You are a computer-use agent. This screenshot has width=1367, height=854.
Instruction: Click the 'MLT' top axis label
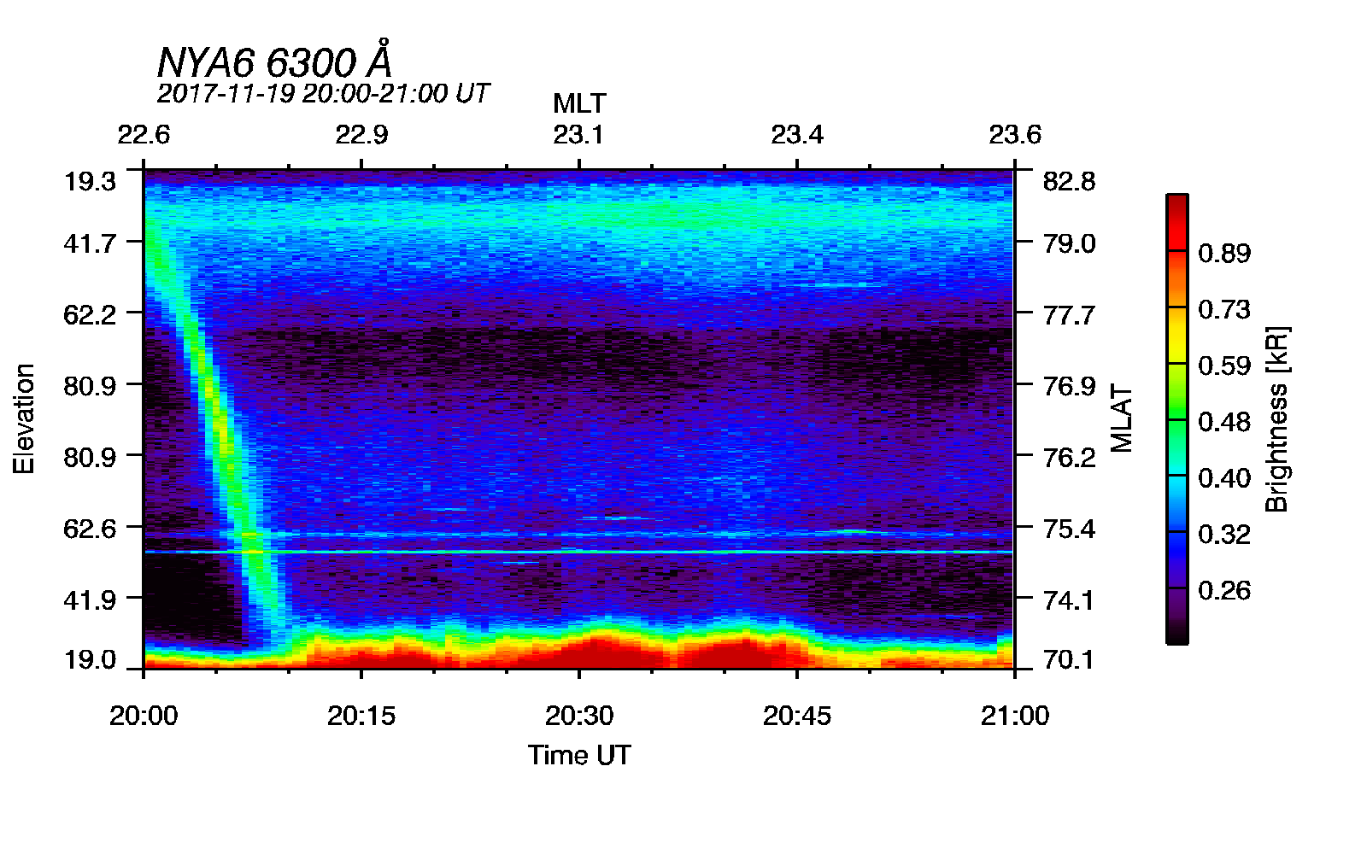tap(579, 103)
